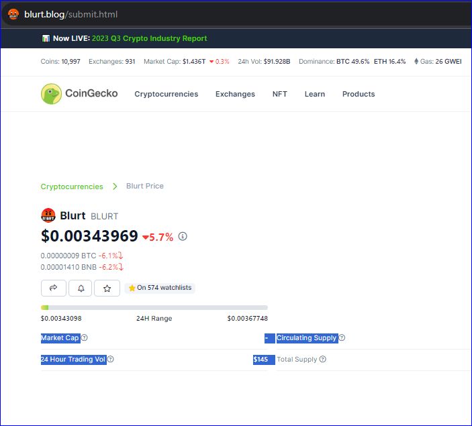This screenshot has height=426, width=472.
Task: Open the NFT menu
Action: coord(280,94)
